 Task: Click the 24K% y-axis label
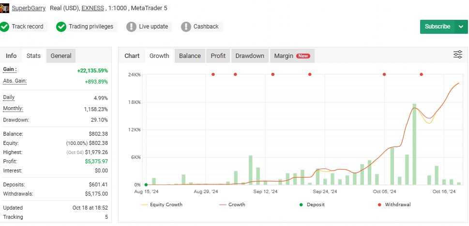point(134,75)
